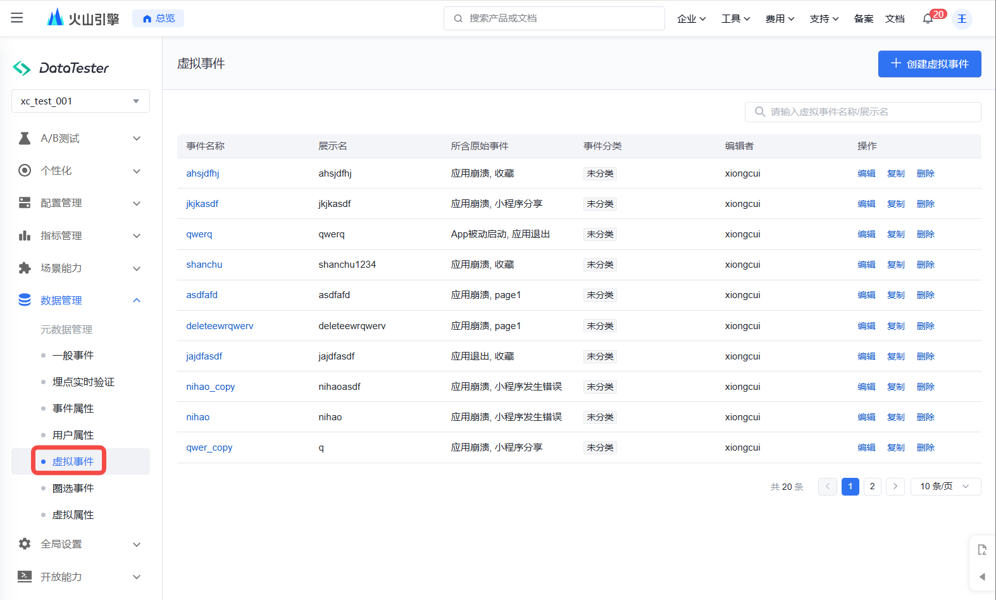Image resolution: width=996 pixels, height=600 pixels.
Task: Click 创建虚拟事件 button
Action: pyautogui.click(x=930, y=64)
